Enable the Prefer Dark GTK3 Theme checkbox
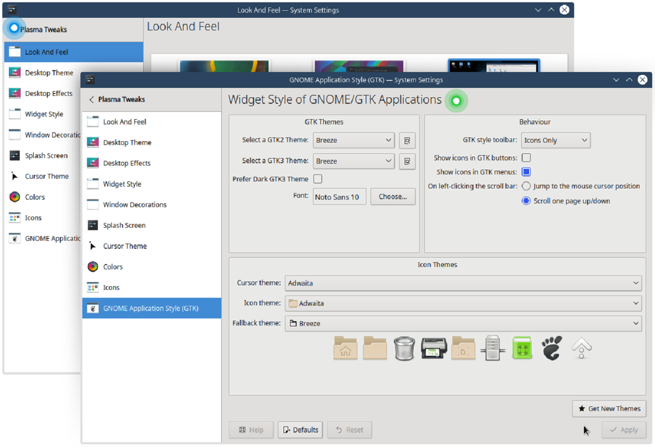The height and width of the screenshot is (447, 655). pos(318,179)
